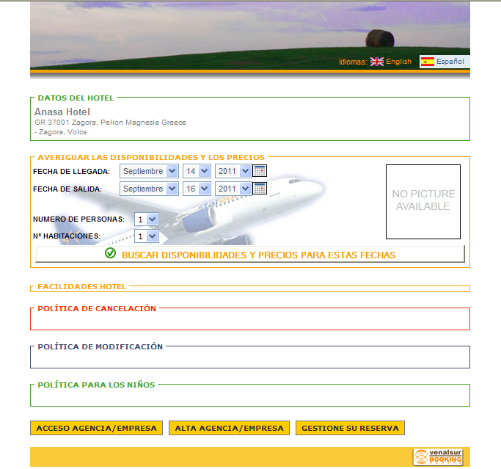Open Acceso Agencia/Empresa
This screenshot has height=469, width=501.
click(96, 428)
